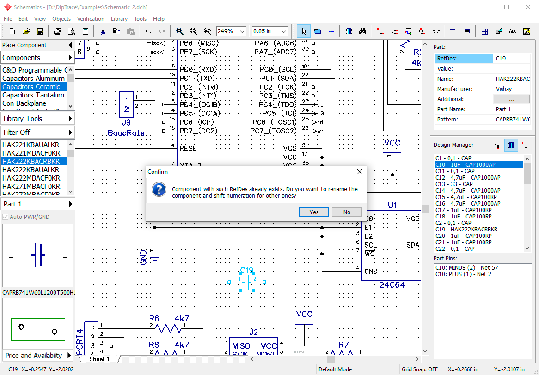
Task: Click the Zoom In magnifier icon
Action: (179, 31)
